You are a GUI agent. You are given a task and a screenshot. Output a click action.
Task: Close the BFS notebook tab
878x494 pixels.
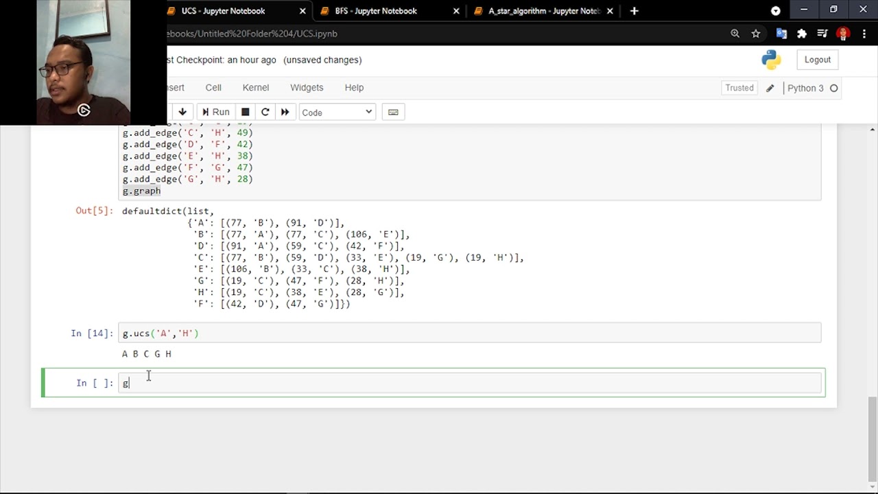(x=456, y=11)
